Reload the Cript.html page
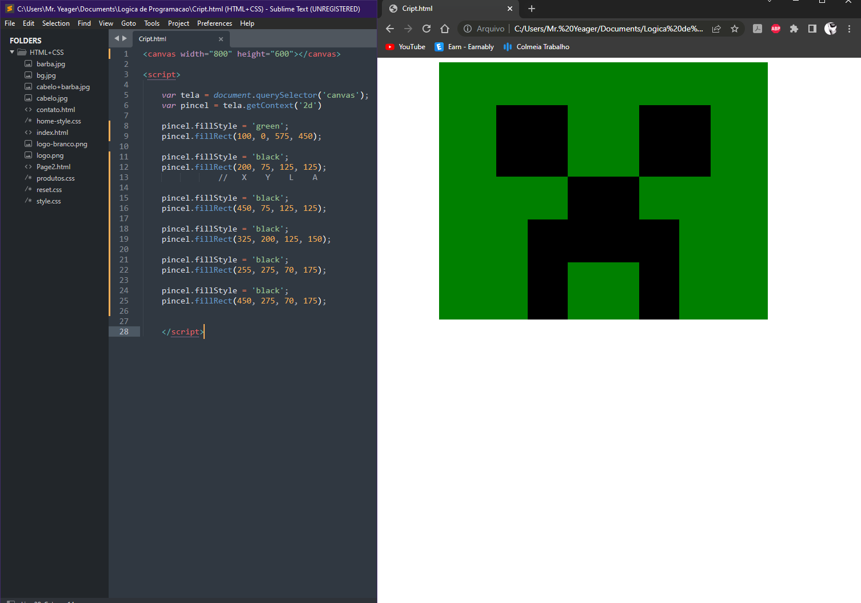This screenshot has width=861, height=603. coord(426,29)
